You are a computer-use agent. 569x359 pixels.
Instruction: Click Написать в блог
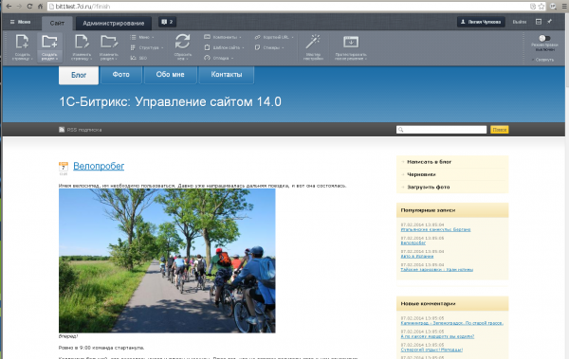pyautogui.click(x=429, y=162)
